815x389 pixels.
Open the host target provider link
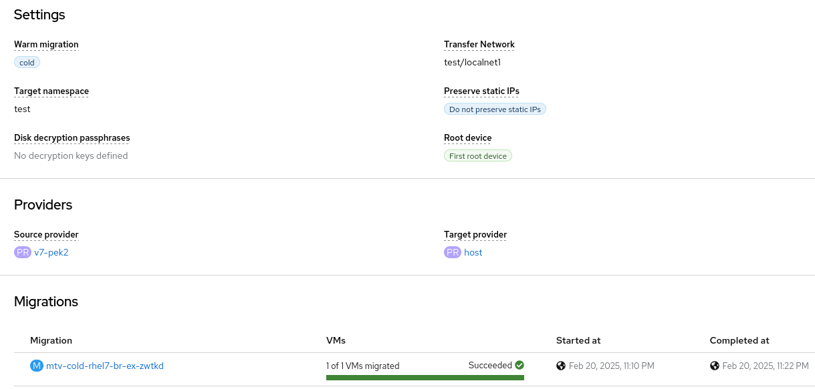(473, 252)
